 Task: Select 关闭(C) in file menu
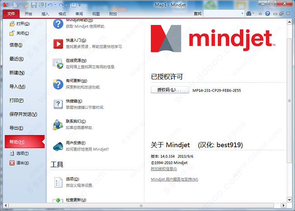[20, 33]
